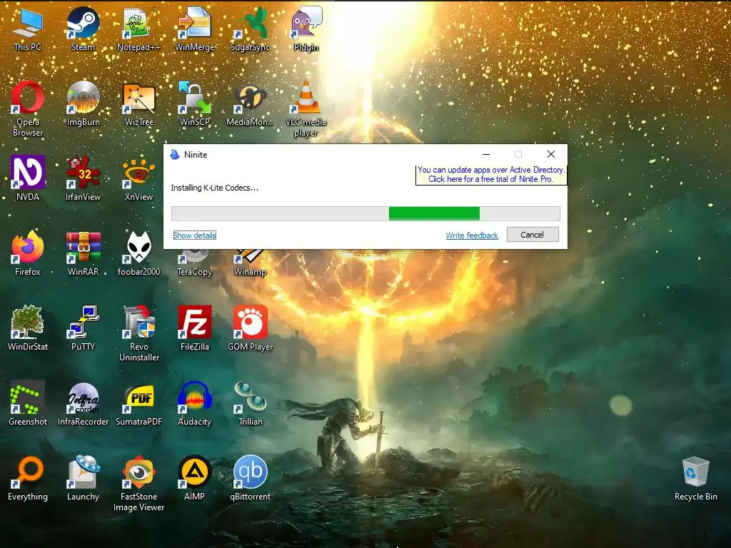Select the Winamp shortcut label
The width and height of the screenshot is (731, 548).
[x=251, y=272]
